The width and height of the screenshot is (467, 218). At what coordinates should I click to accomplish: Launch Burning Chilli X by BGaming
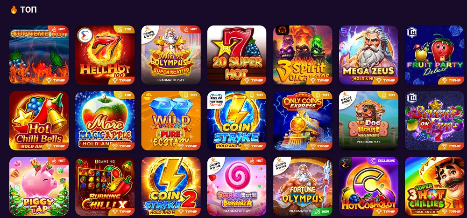point(105,186)
